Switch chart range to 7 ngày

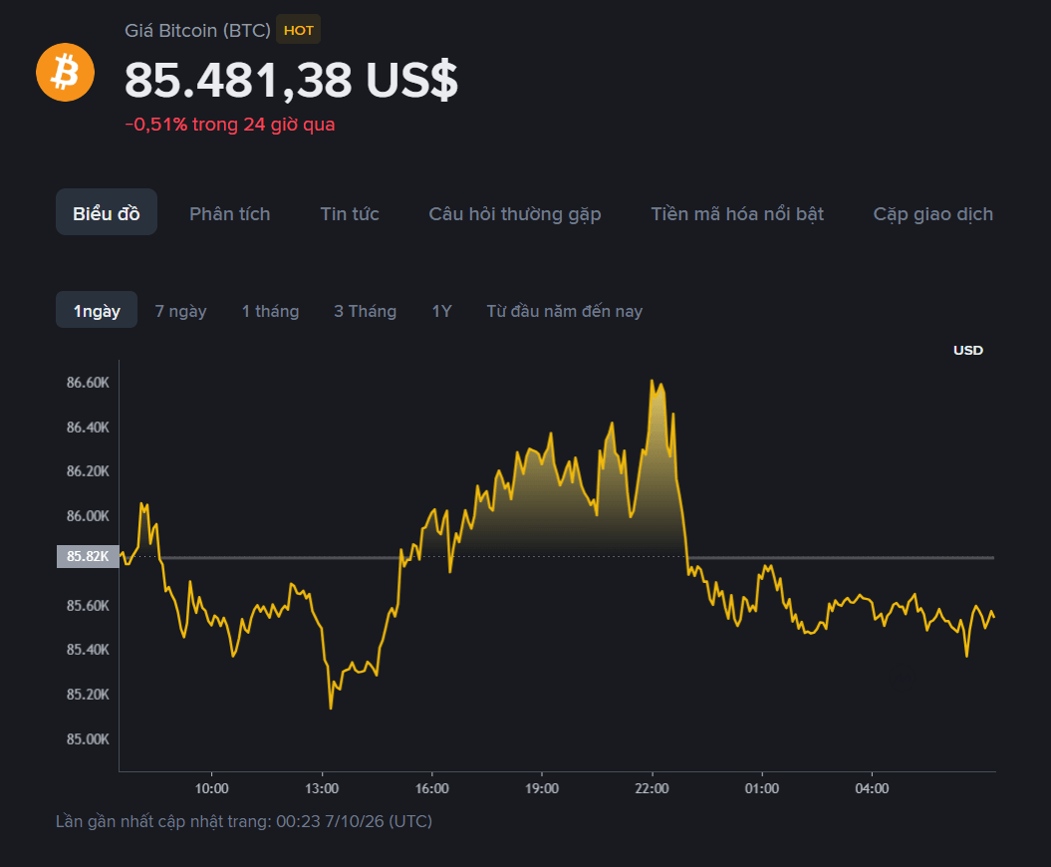pos(180,311)
